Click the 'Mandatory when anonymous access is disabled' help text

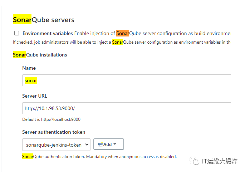131,157
